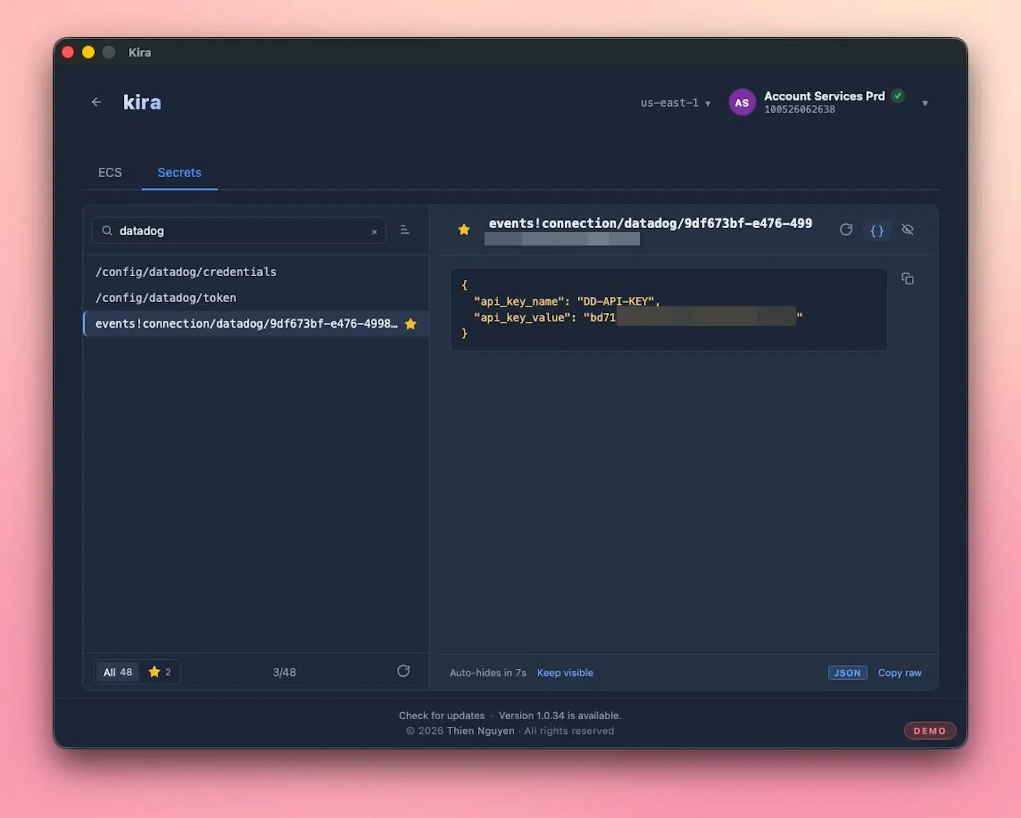
Task: Click Copy raw
Action: [900, 673]
